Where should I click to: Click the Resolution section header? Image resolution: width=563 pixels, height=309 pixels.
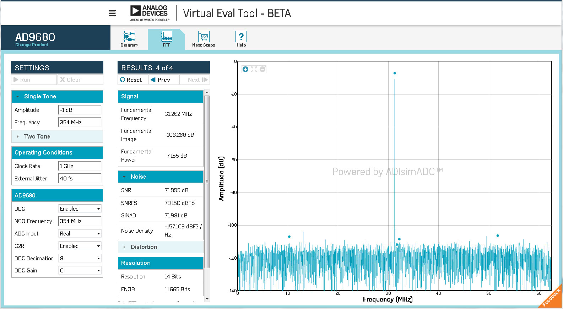(x=161, y=263)
